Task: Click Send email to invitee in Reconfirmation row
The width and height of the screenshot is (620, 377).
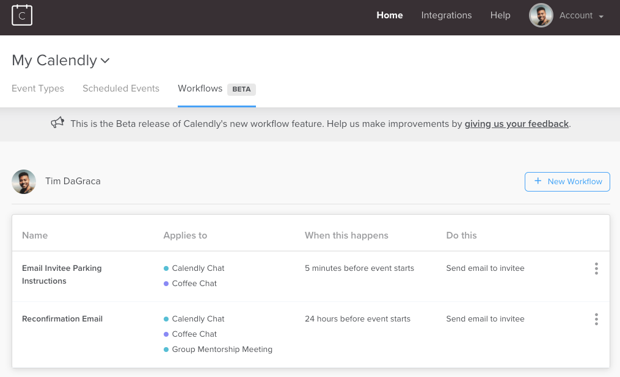Action: pyautogui.click(x=485, y=318)
